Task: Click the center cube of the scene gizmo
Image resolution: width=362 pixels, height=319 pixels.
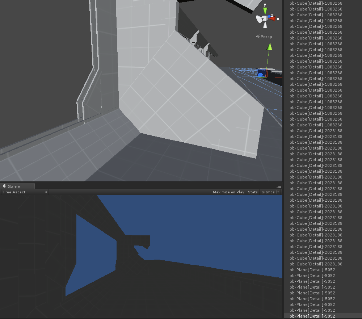Action: coord(265,18)
